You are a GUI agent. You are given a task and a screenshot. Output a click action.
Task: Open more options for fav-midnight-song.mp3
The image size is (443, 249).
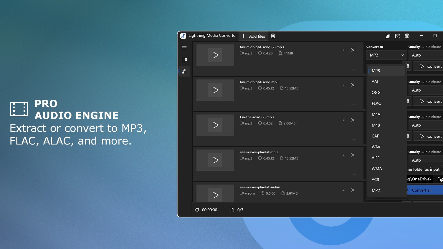(x=343, y=85)
